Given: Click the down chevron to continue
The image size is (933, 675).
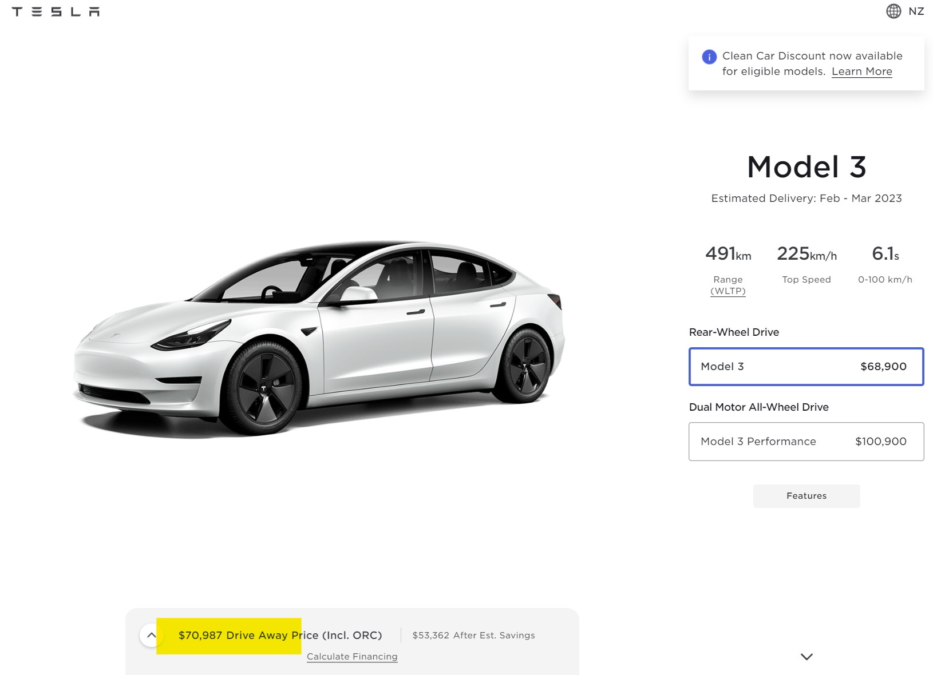Looking at the screenshot, I should pyautogui.click(x=807, y=657).
